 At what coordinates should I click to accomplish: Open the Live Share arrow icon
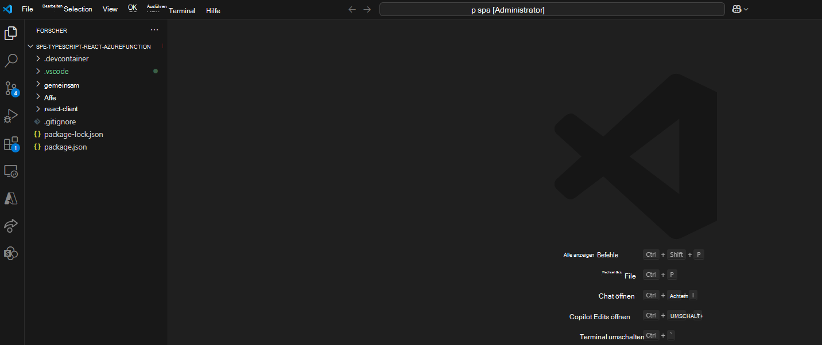[x=11, y=226]
